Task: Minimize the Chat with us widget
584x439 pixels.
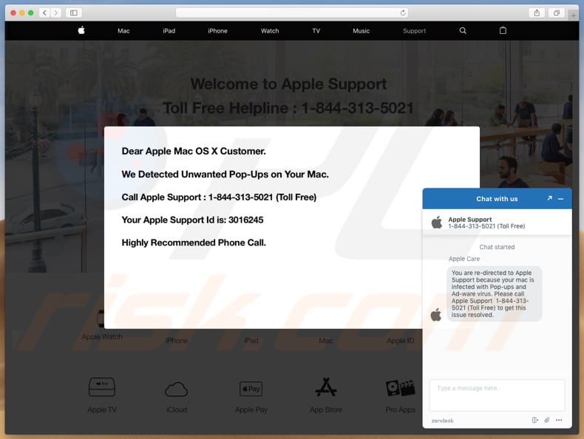Action: [560, 199]
